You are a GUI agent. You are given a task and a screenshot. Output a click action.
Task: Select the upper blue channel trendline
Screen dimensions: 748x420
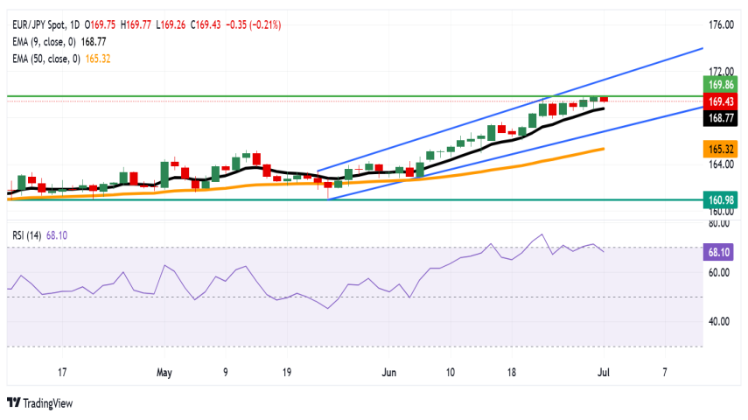pyautogui.click(x=612, y=76)
